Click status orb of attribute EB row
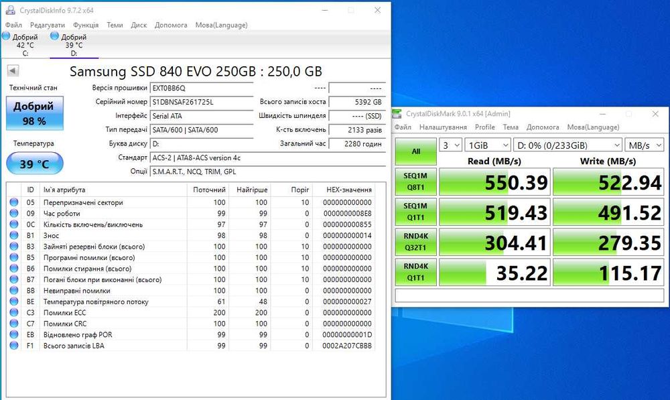 13,334
